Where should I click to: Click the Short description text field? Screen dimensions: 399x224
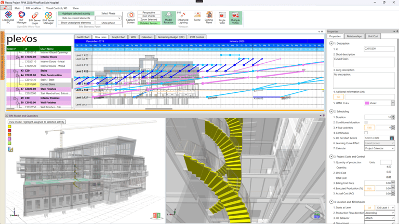click(x=364, y=62)
